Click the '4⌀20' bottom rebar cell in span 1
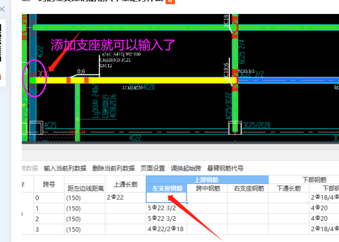Viewport: 339px width, 242px height. 324,208
